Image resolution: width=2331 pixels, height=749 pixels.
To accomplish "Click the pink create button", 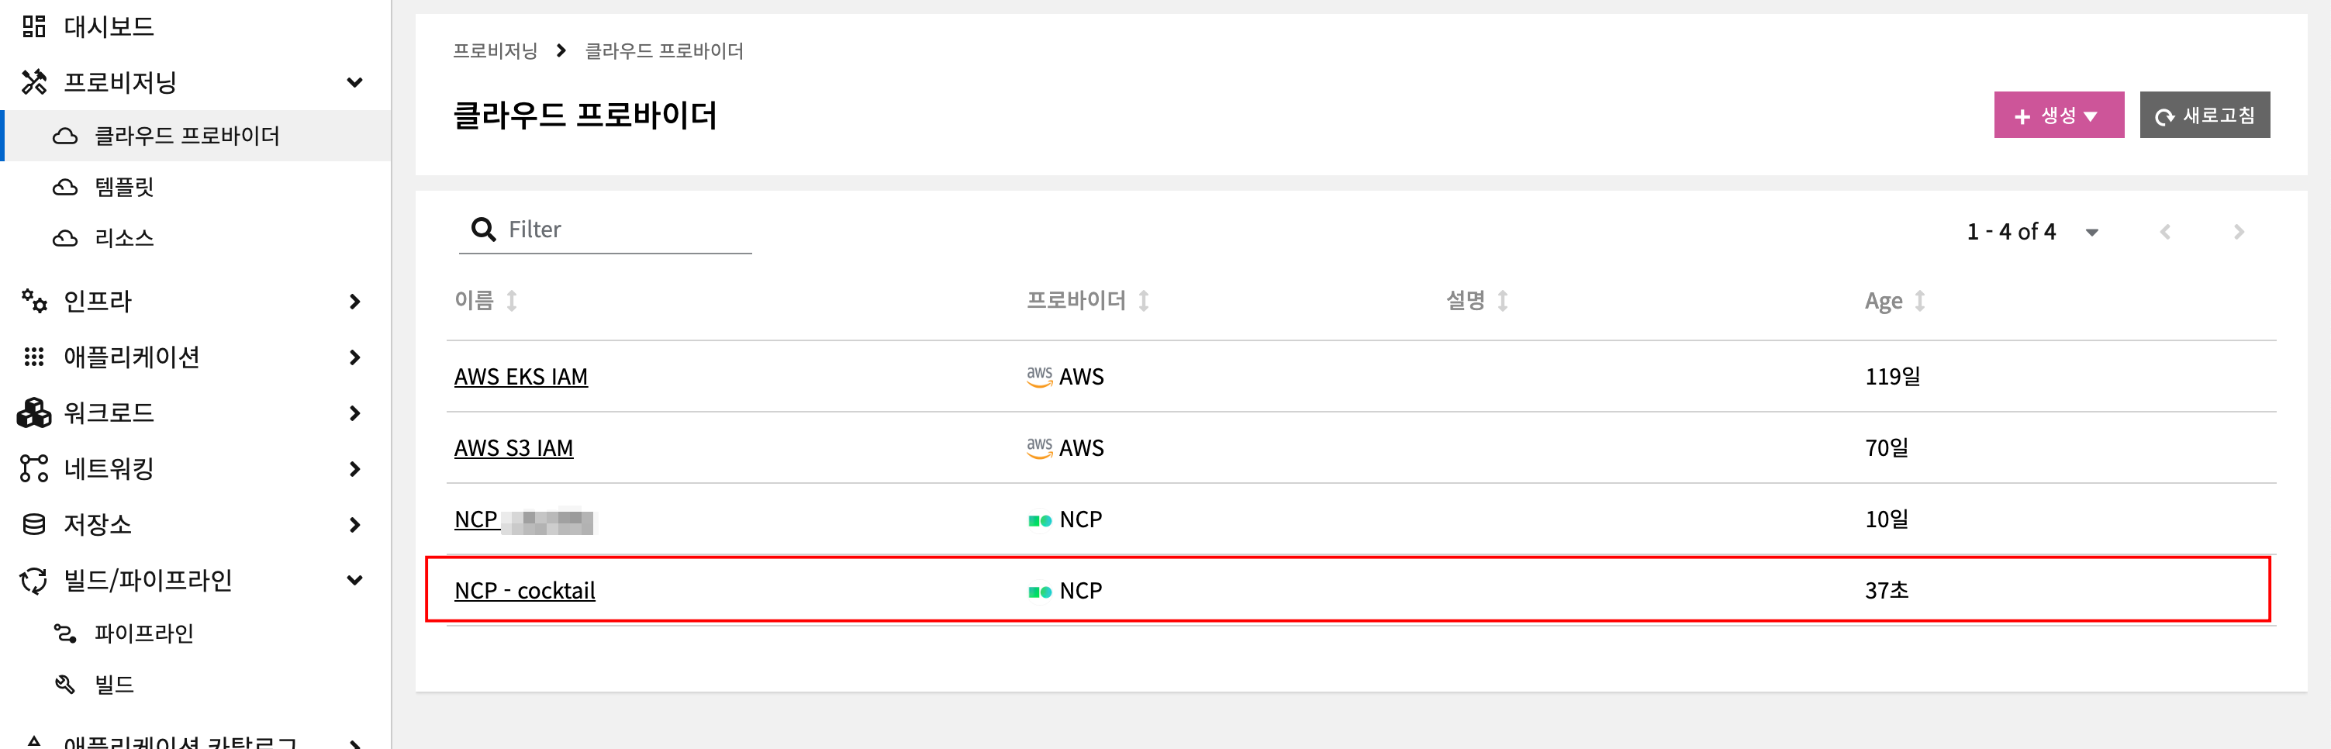I will coord(2058,115).
